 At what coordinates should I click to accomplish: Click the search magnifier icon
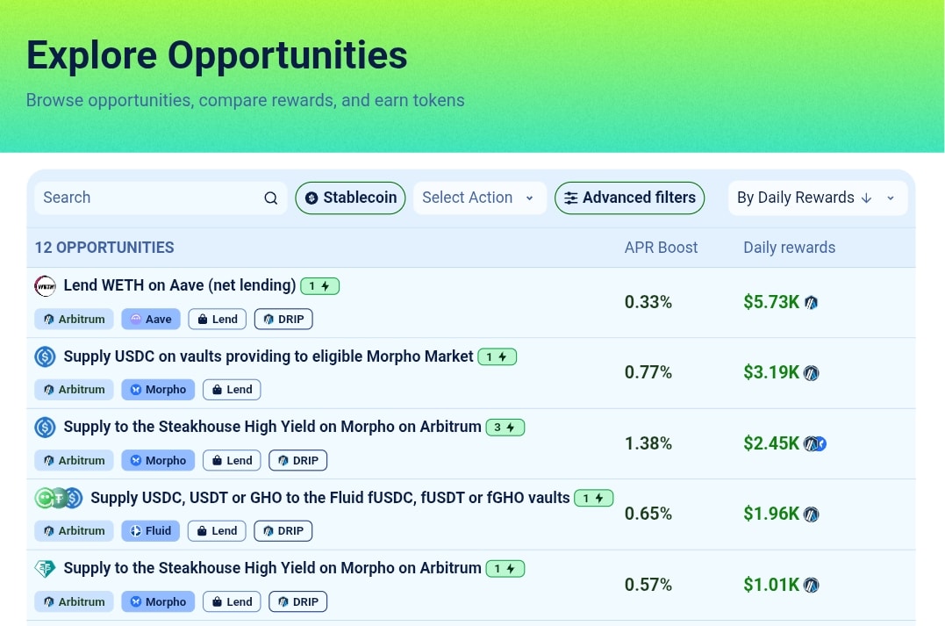point(270,198)
